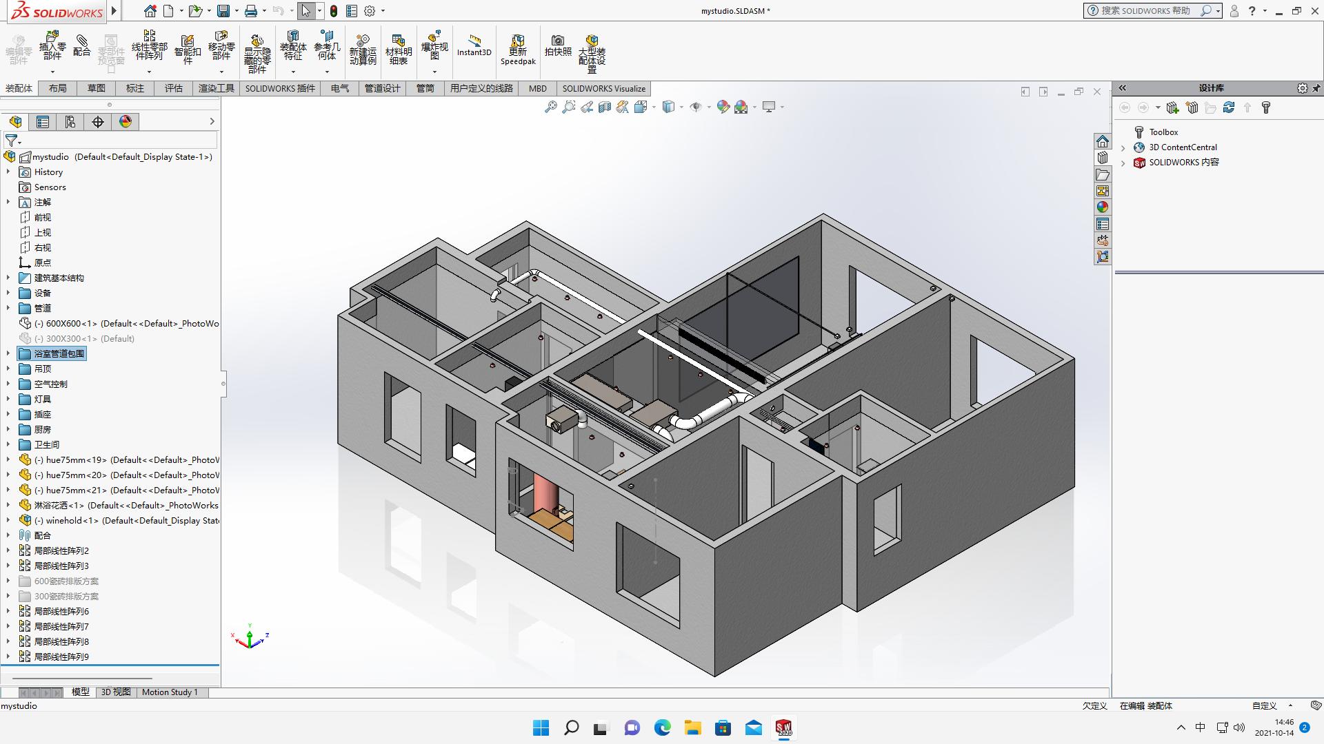The width and height of the screenshot is (1324, 744).
Task: Switch to the PropertyManager tab in feature panel
Action: [x=43, y=122]
